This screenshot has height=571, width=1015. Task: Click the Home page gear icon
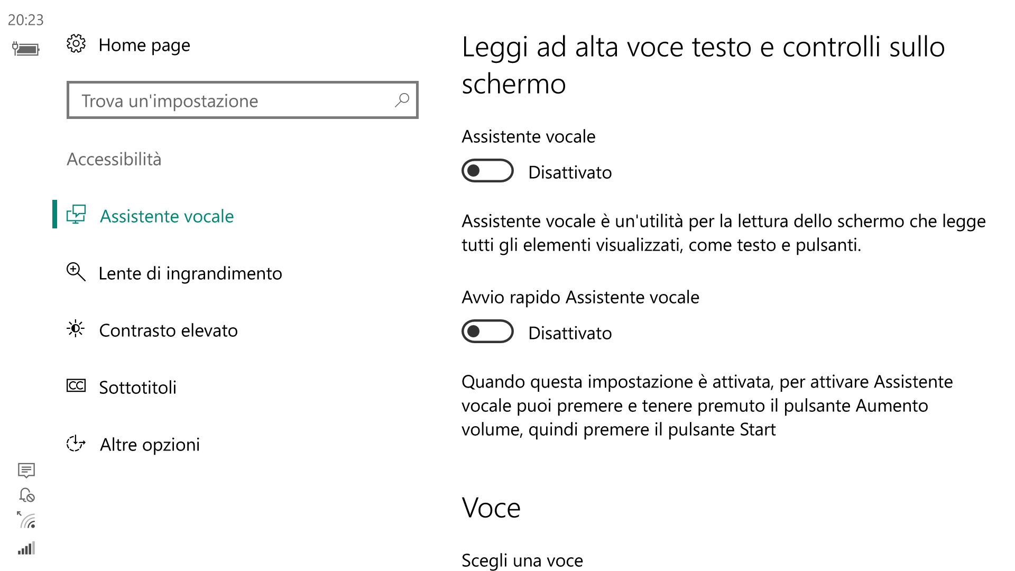76,44
